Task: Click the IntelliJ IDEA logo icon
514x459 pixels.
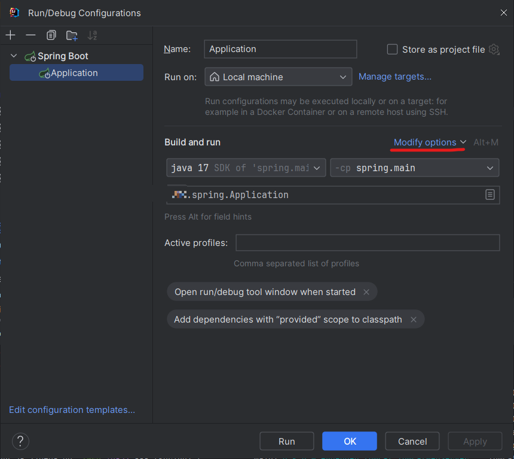Action: 14,13
